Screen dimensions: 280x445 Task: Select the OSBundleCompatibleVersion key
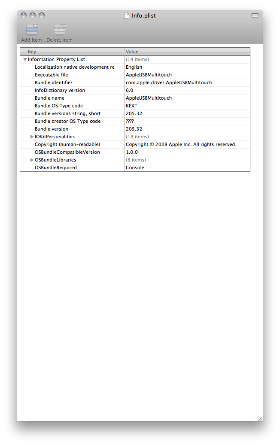(x=67, y=152)
